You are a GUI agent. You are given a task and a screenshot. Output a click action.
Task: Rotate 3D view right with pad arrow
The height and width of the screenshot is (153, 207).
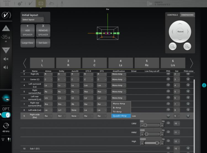point(188,31)
